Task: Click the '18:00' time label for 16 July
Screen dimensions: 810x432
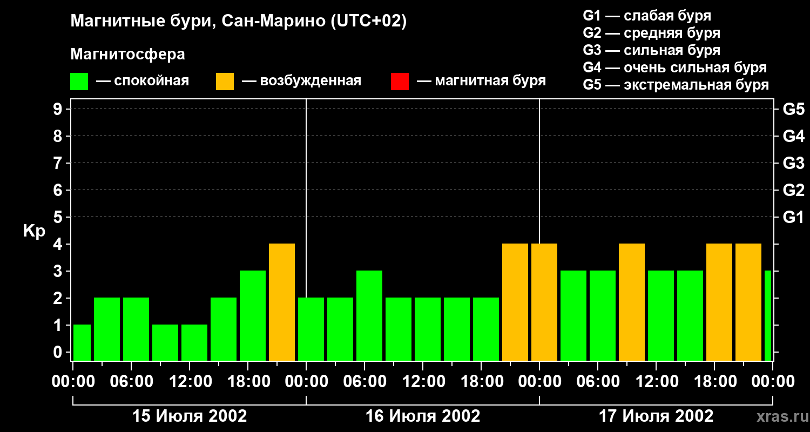Action: coord(481,382)
